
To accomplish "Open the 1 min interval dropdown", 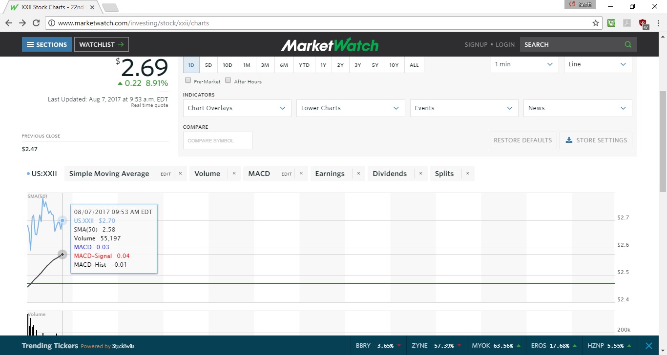I will 524,64.
